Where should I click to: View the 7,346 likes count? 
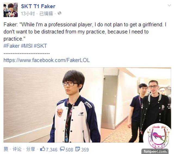pyautogui.click(x=52, y=150)
